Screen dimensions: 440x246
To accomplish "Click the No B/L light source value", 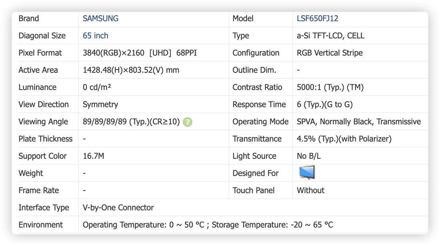I will (x=309, y=156).
